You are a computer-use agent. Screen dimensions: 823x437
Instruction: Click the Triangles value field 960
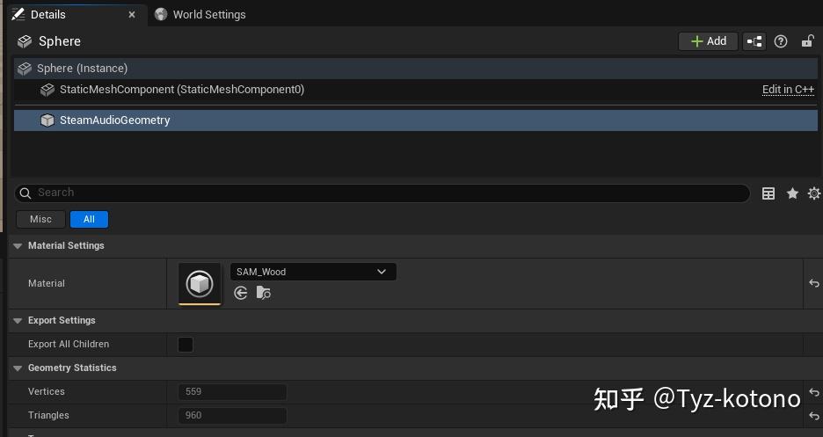[x=232, y=416]
